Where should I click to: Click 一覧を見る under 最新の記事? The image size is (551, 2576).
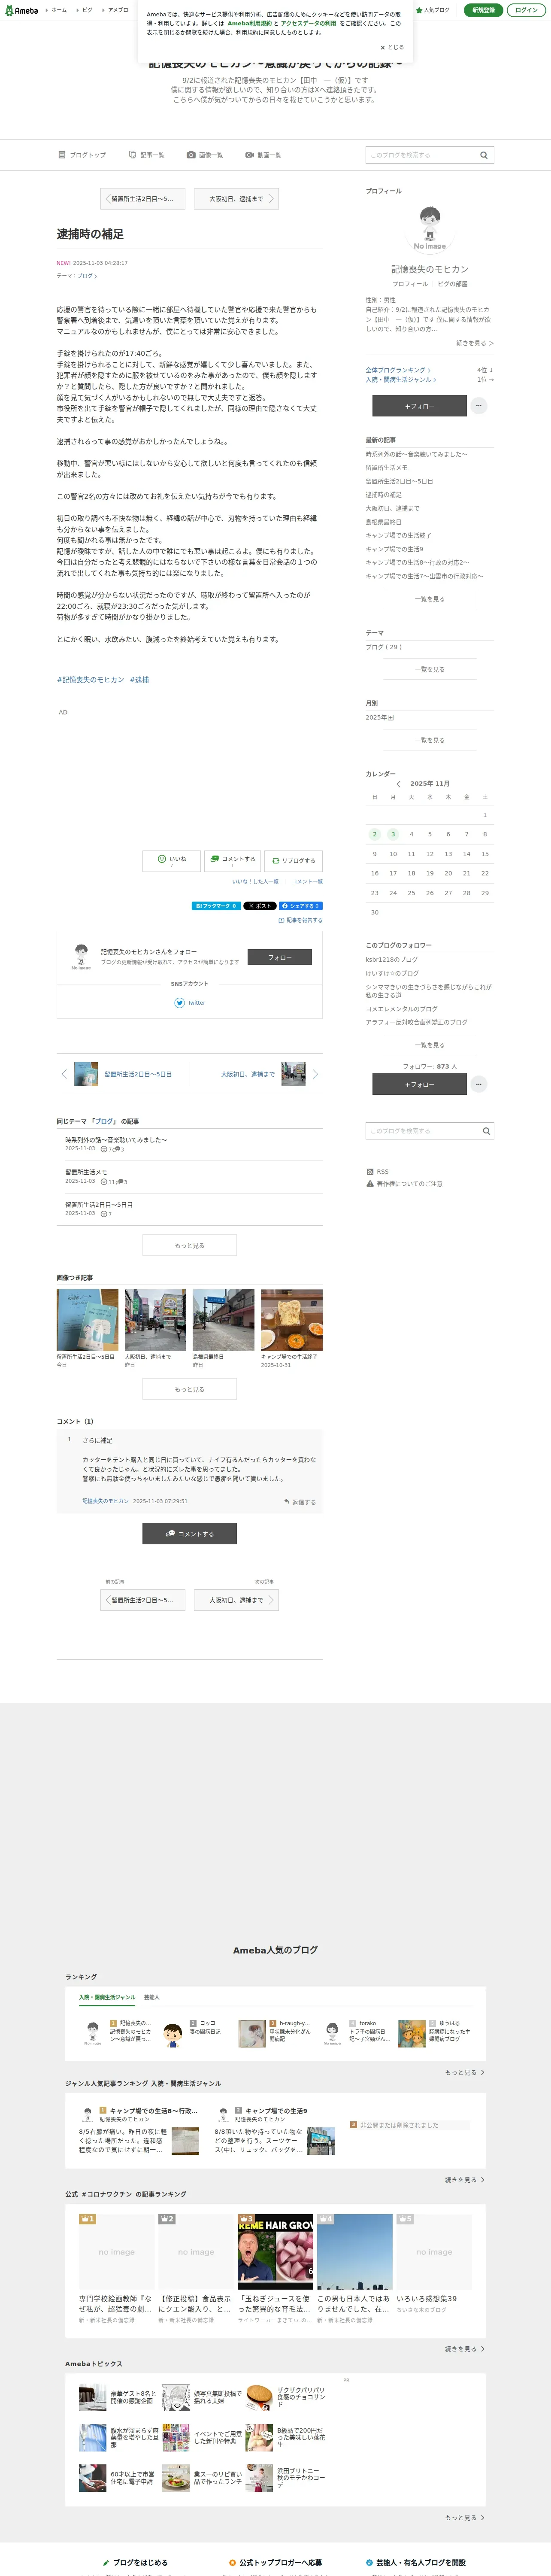[x=430, y=598]
